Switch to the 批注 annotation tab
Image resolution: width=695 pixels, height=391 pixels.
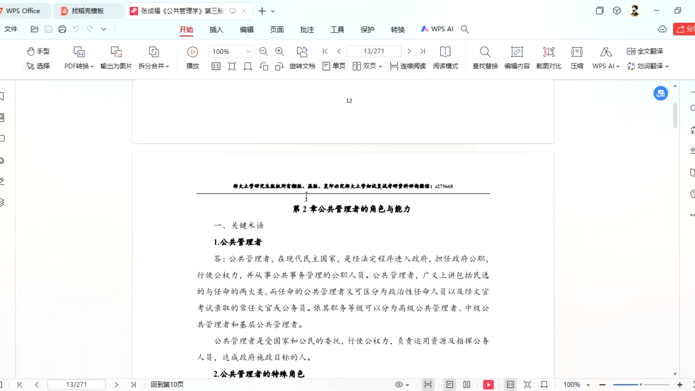(307, 30)
